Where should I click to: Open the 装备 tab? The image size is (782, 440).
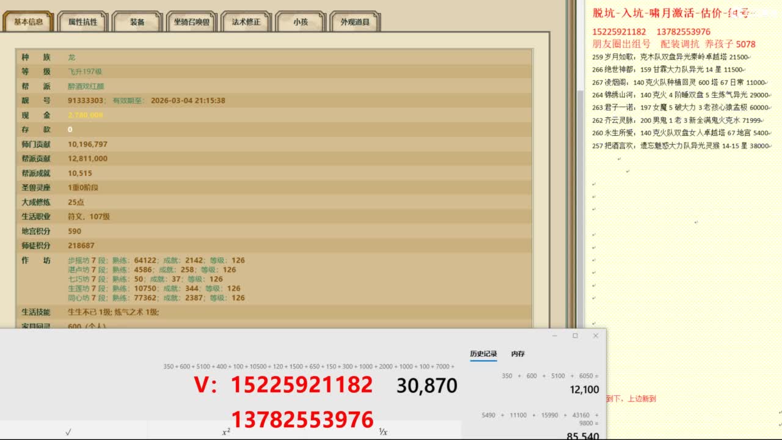pyautogui.click(x=137, y=22)
